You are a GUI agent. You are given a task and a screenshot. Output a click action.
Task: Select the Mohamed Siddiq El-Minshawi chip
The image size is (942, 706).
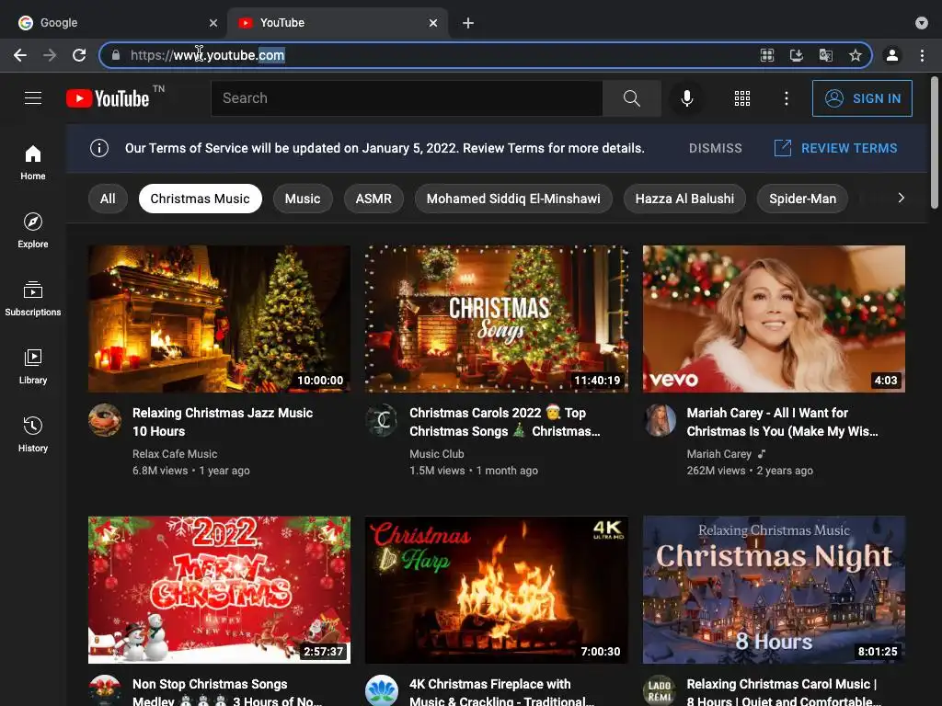513,199
